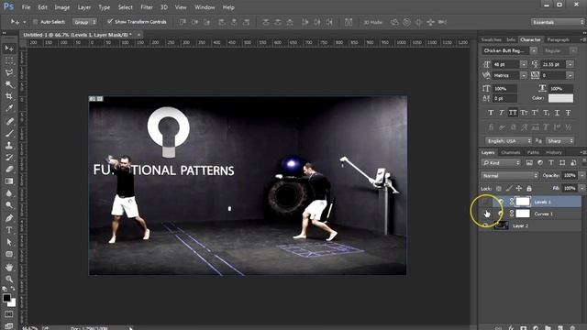
Task: Apply Underline character style
Action: pos(557,112)
